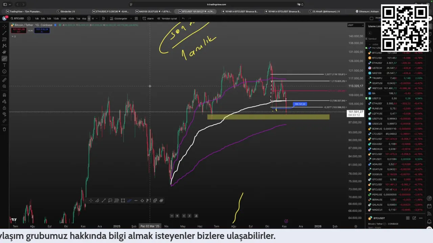Open BTCUSD symbol search
The width and height of the screenshot is (433, 243).
click(17, 19)
